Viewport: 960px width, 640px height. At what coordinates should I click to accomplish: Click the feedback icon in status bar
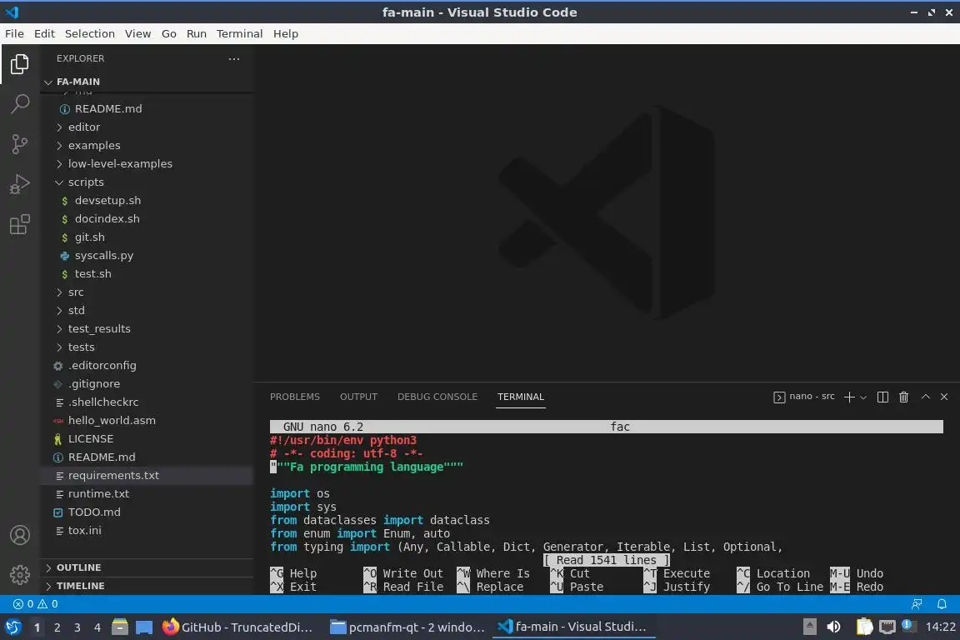(x=917, y=604)
